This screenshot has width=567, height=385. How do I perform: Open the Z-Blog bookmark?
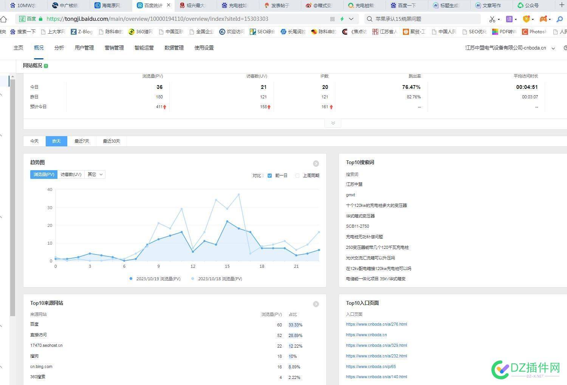82,32
